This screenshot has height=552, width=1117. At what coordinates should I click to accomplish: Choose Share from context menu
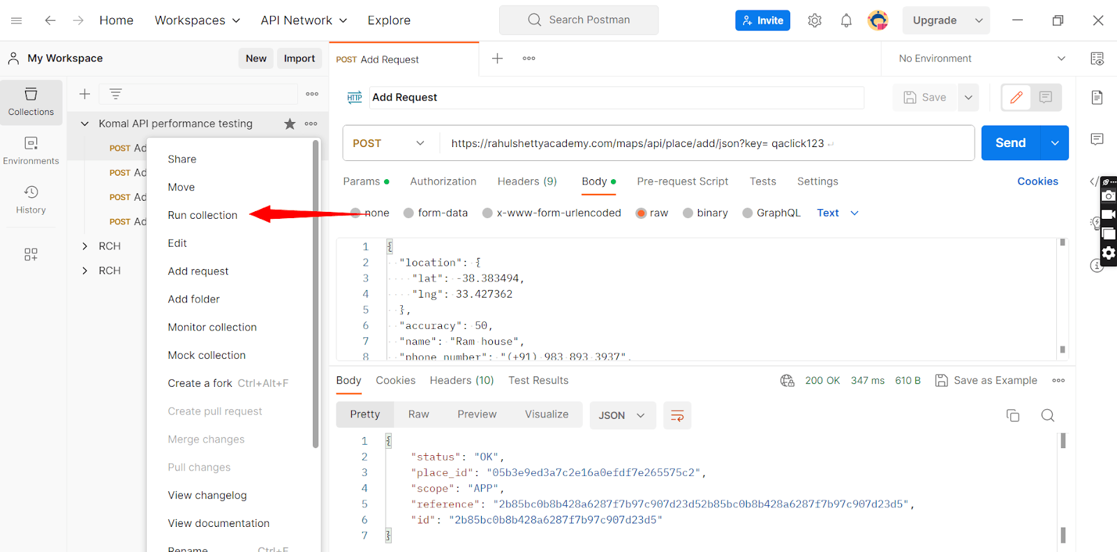[182, 160]
